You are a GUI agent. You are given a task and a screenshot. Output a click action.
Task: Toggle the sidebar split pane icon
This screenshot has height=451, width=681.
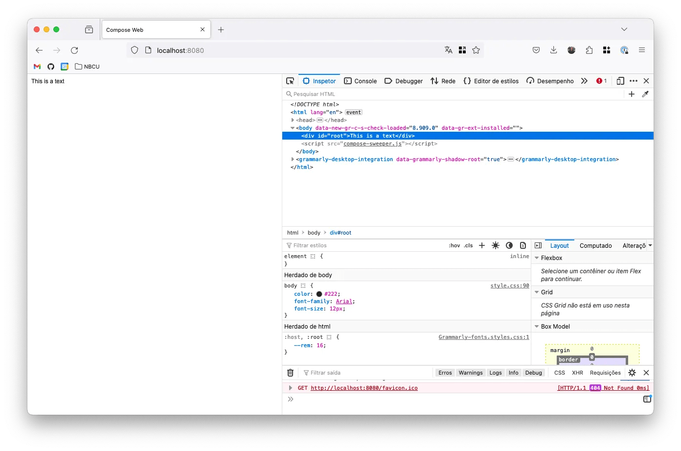tap(538, 245)
